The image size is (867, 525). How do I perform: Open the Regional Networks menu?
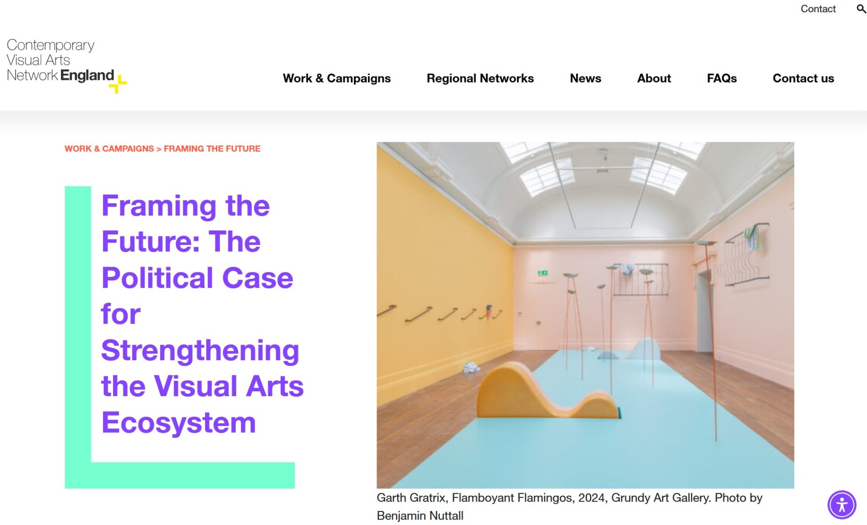pos(480,78)
